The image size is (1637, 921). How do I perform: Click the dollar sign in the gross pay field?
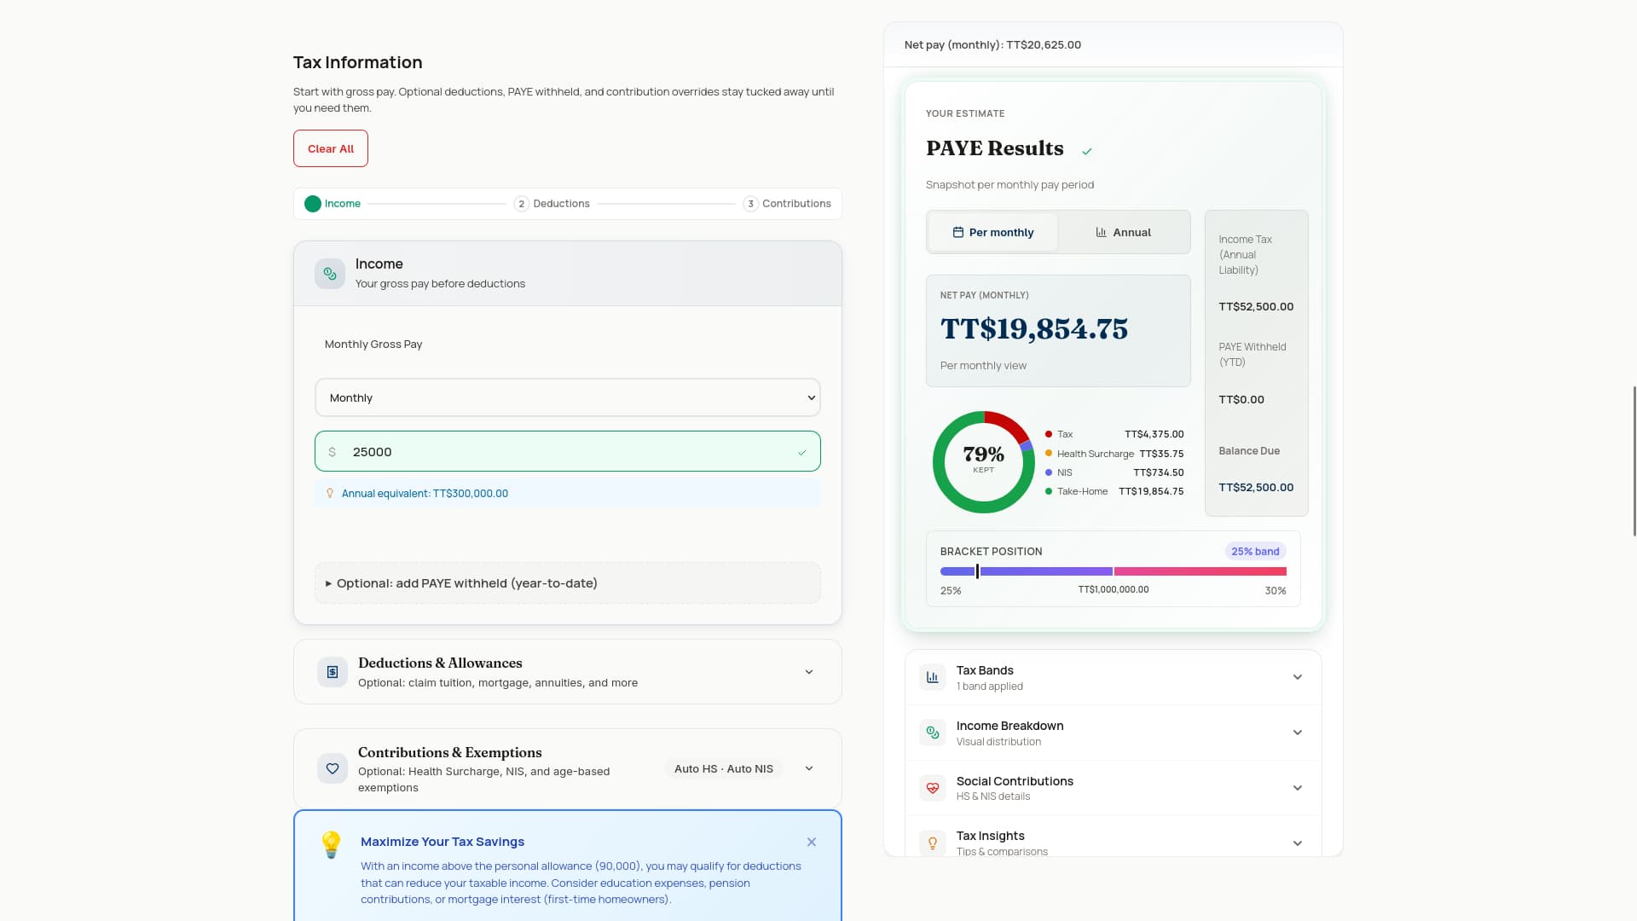click(333, 452)
